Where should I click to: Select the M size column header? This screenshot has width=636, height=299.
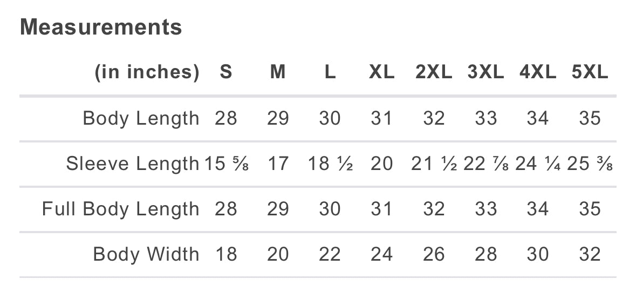point(278,72)
